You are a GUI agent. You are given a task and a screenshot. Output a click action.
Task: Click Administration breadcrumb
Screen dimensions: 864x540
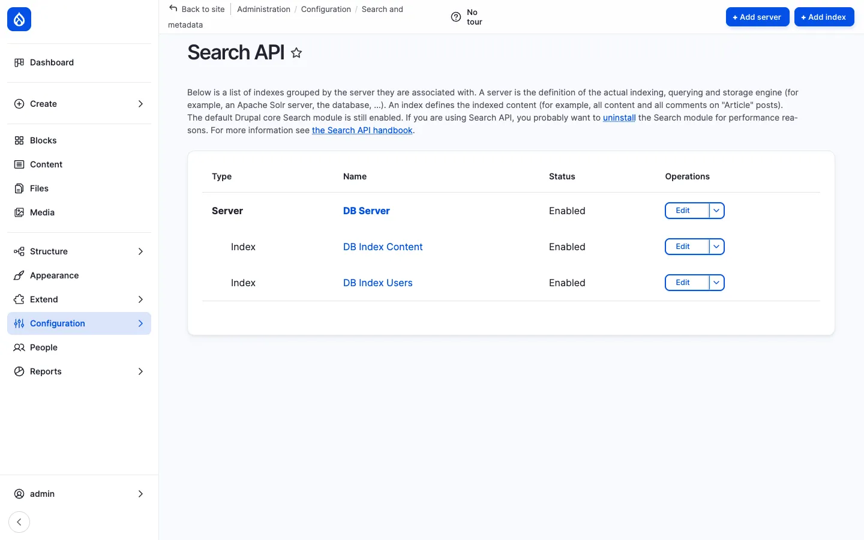[263, 9]
